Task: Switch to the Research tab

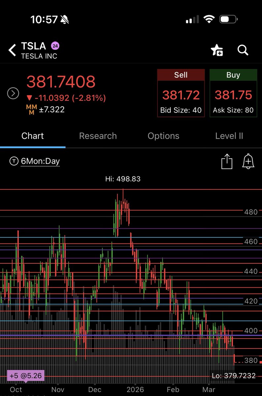Action: [98, 136]
